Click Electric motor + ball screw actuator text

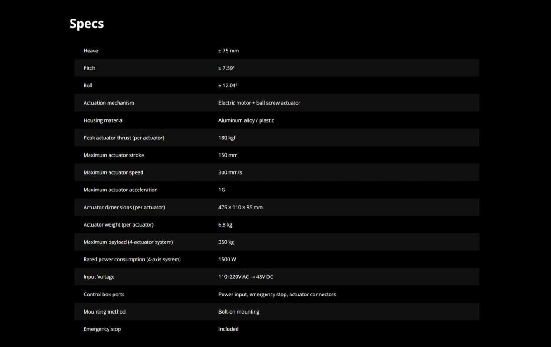pos(259,103)
